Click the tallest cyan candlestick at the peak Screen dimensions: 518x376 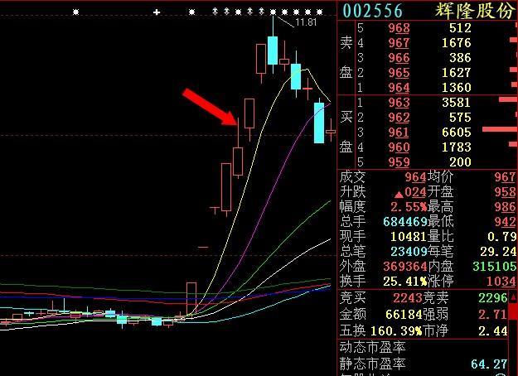tap(273, 48)
